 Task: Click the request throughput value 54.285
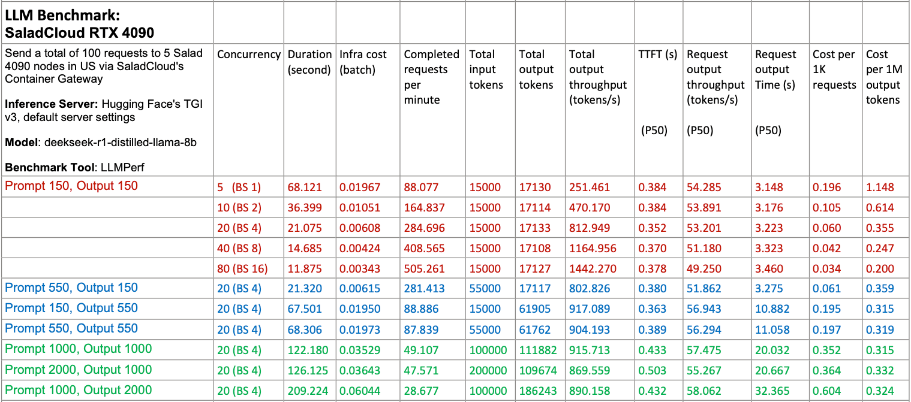[x=704, y=188]
